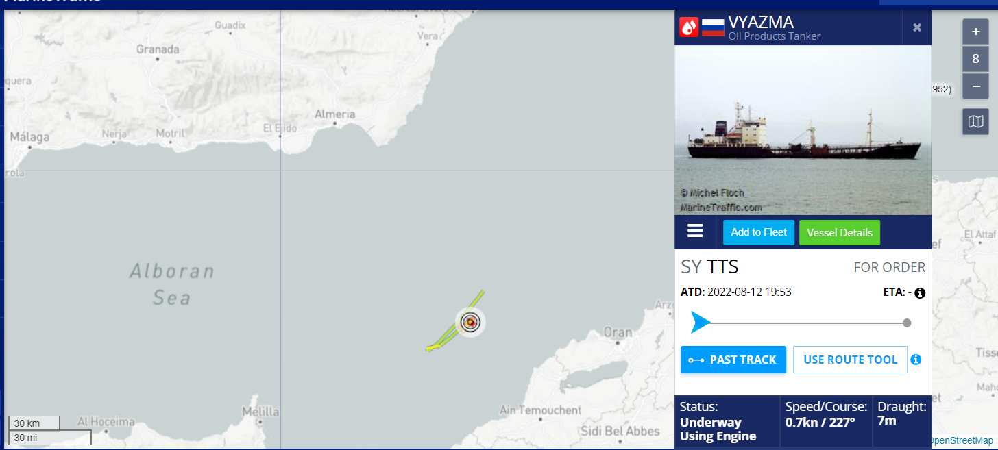Click the Oran city label on map
The image size is (998, 450).
(618, 333)
